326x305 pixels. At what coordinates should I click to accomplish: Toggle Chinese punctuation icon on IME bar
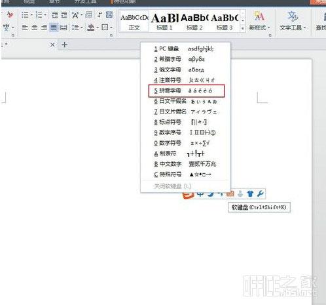point(221,194)
